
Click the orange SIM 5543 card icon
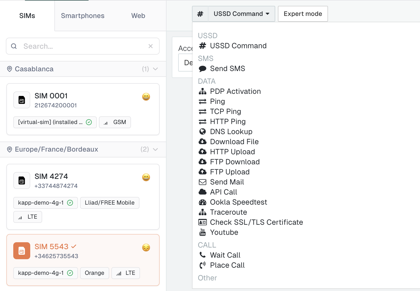tap(22, 251)
